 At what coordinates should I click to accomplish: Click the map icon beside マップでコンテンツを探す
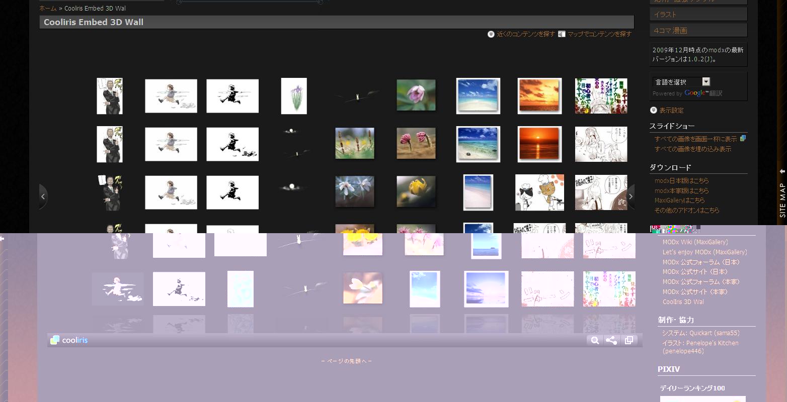[562, 34]
